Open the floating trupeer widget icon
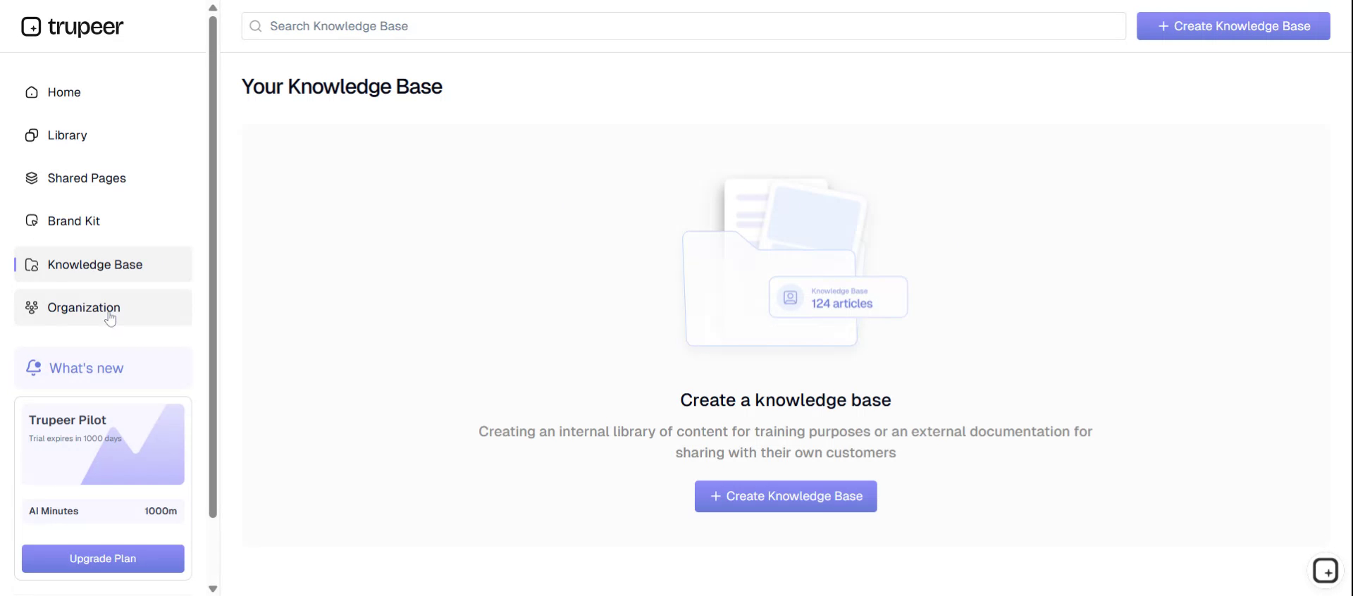 pos(1325,571)
